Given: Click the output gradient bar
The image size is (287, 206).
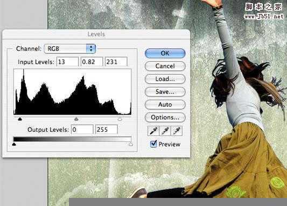Looking at the screenshot, I should (x=72, y=139).
